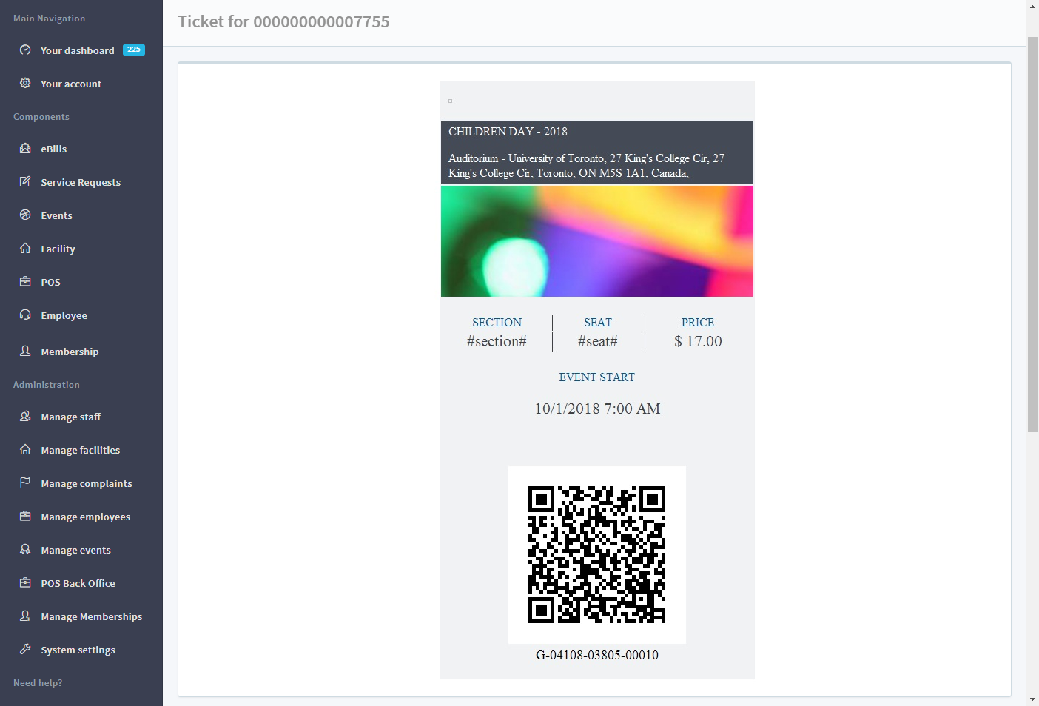Open Manage facilities page
Image resolution: width=1039 pixels, height=706 pixels.
click(81, 450)
